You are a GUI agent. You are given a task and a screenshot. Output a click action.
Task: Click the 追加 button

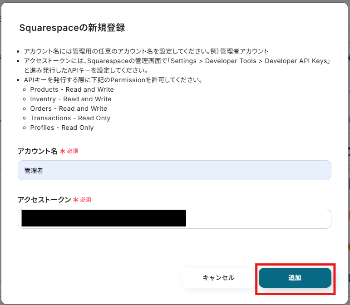(295, 278)
